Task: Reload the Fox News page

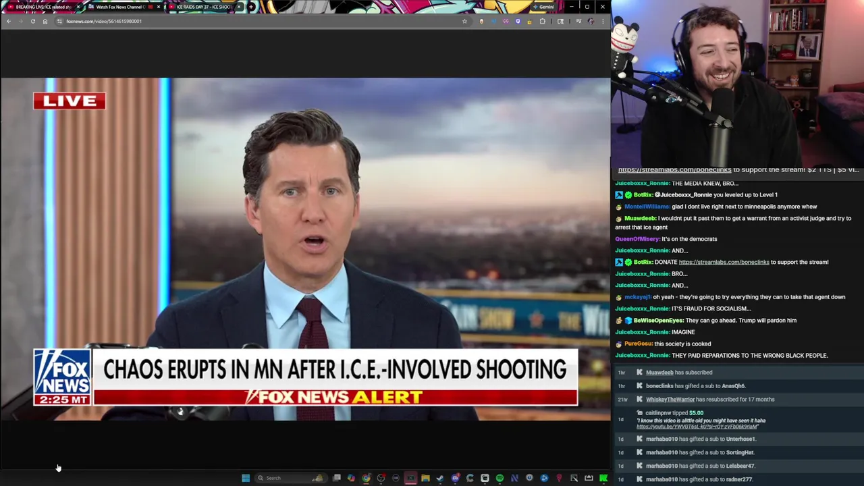Action: coord(32,21)
